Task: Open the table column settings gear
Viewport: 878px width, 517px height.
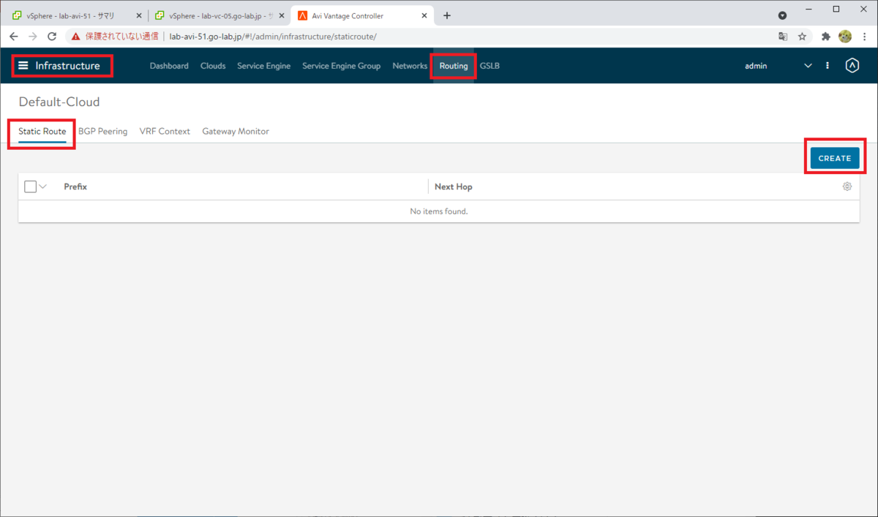Action: (x=847, y=186)
